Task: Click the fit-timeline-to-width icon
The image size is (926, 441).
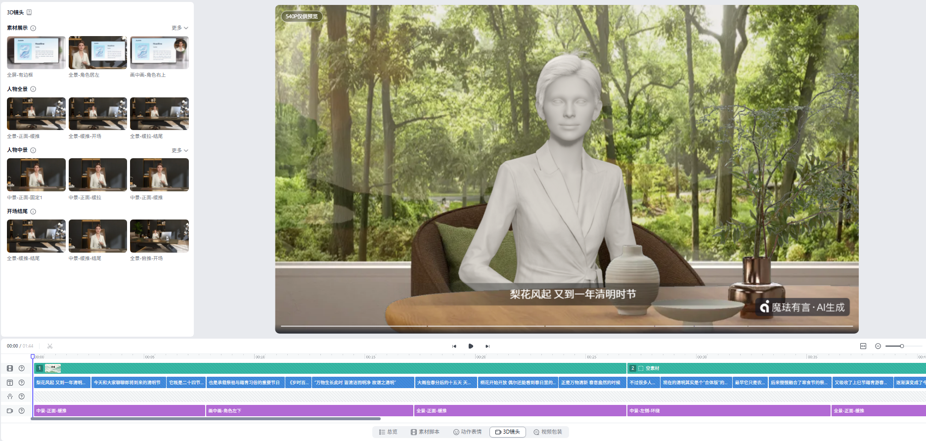Action: point(863,346)
